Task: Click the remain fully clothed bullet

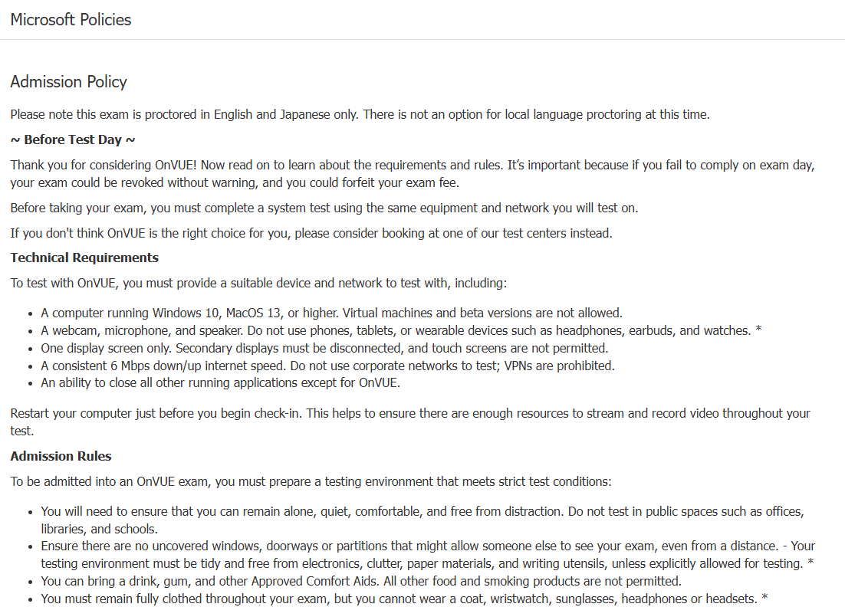Action: point(404,599)
